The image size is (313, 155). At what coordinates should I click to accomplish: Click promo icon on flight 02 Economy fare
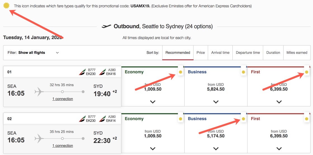tap(180, 119)
